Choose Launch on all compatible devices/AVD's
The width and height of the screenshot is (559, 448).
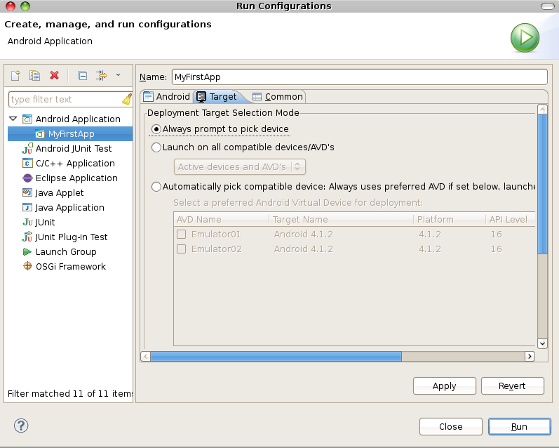coord(156,147)
